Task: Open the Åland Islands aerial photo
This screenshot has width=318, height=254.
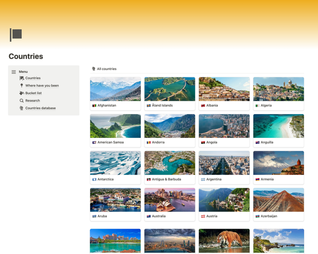Action: pos(170,89)
